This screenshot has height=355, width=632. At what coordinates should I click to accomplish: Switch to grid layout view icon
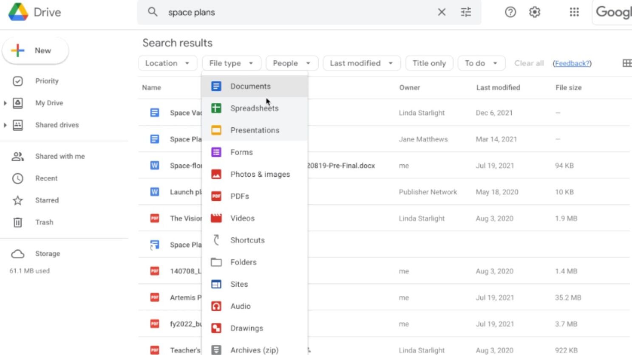pos(626,63)
